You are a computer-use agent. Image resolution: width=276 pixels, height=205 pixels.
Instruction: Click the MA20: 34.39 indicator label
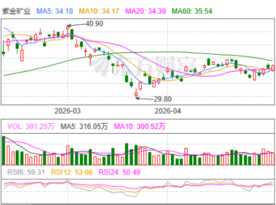[x=146, y=11]
